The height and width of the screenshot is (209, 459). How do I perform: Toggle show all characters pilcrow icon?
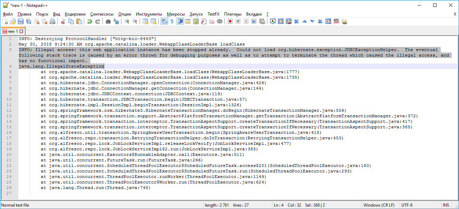172,21
